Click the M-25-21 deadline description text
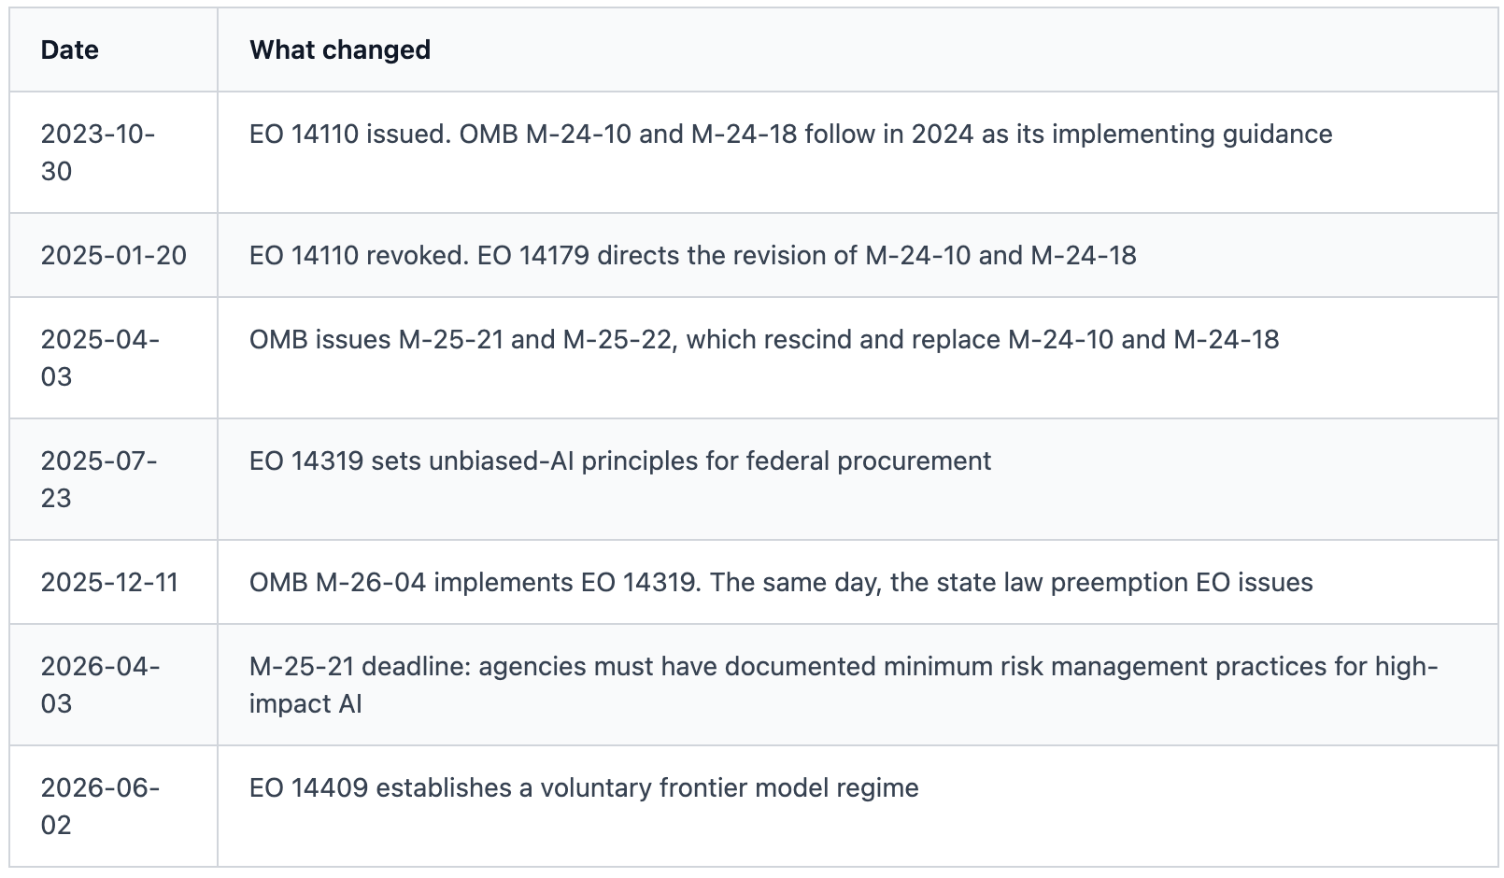1504x878 pixels. point(844,685)
